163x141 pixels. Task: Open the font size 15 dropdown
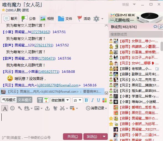(x=77, y=100)
